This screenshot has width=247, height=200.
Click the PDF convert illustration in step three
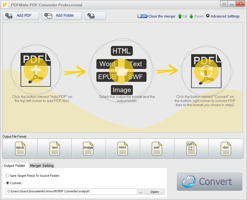point(206,71)
